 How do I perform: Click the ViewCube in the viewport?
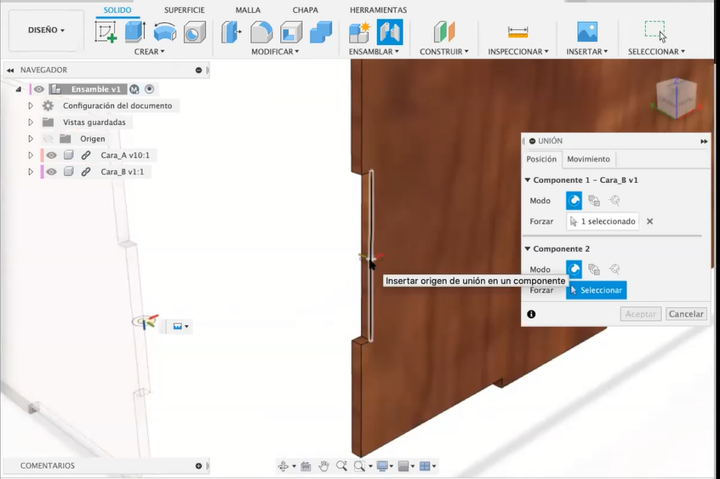pyautogui.click(x=676, y=98)
